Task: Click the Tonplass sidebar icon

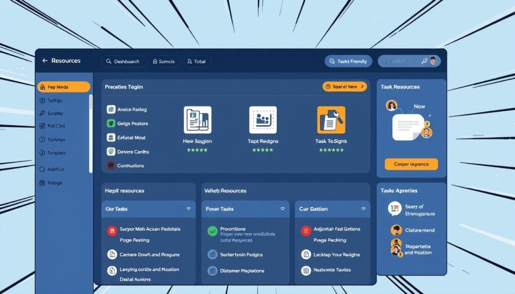Action: pyautogui.click(x=42, y=153)
